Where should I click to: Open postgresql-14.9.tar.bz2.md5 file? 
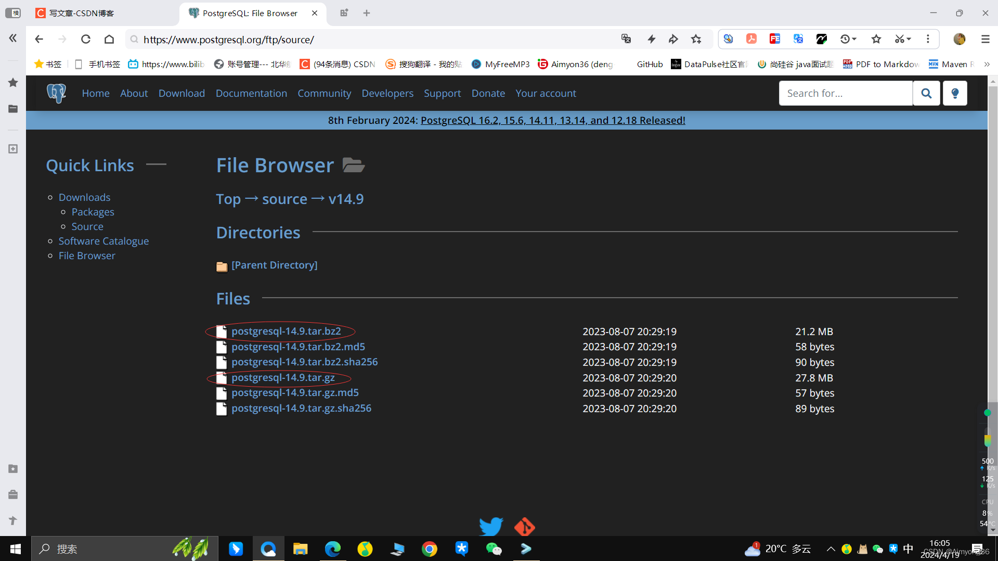298,347
